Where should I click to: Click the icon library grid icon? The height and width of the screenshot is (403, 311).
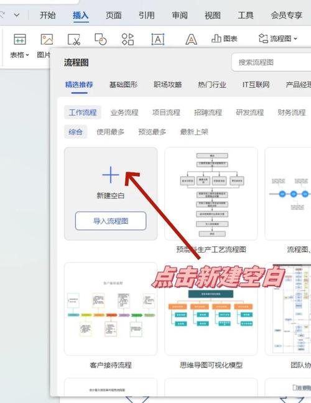[x=128, y=39]
